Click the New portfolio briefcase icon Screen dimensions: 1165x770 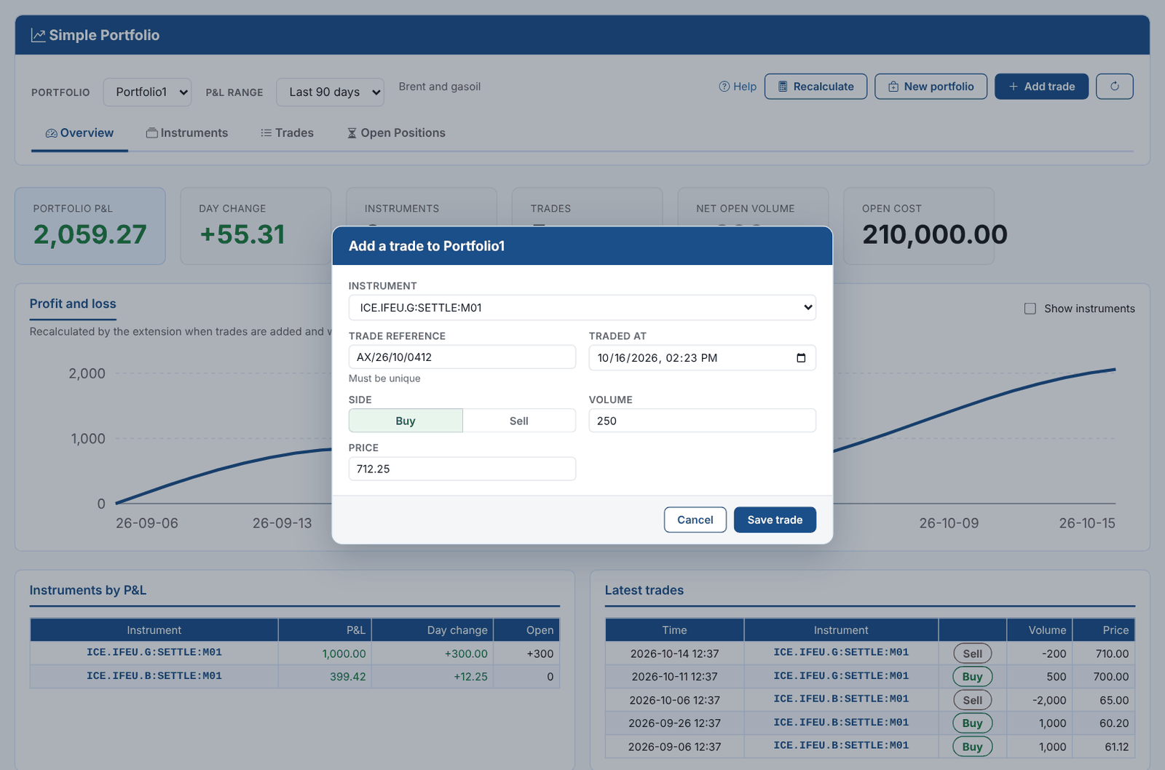coord(893,87)
